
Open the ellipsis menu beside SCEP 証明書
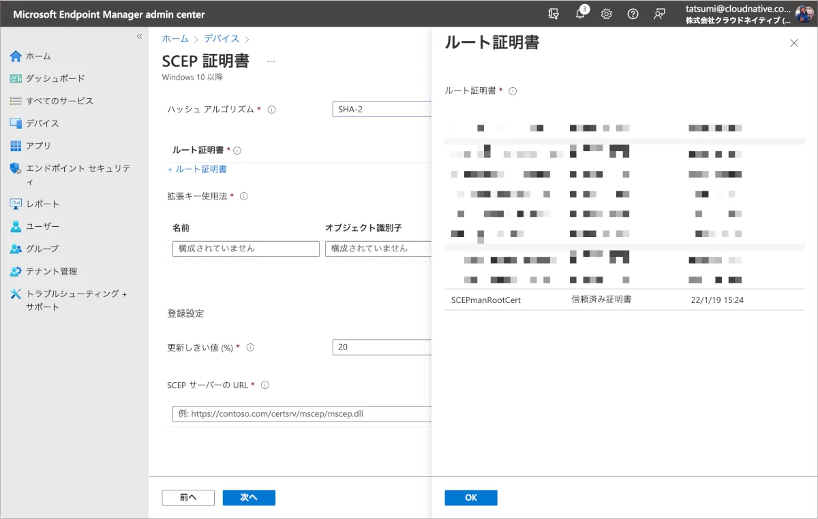271,61
